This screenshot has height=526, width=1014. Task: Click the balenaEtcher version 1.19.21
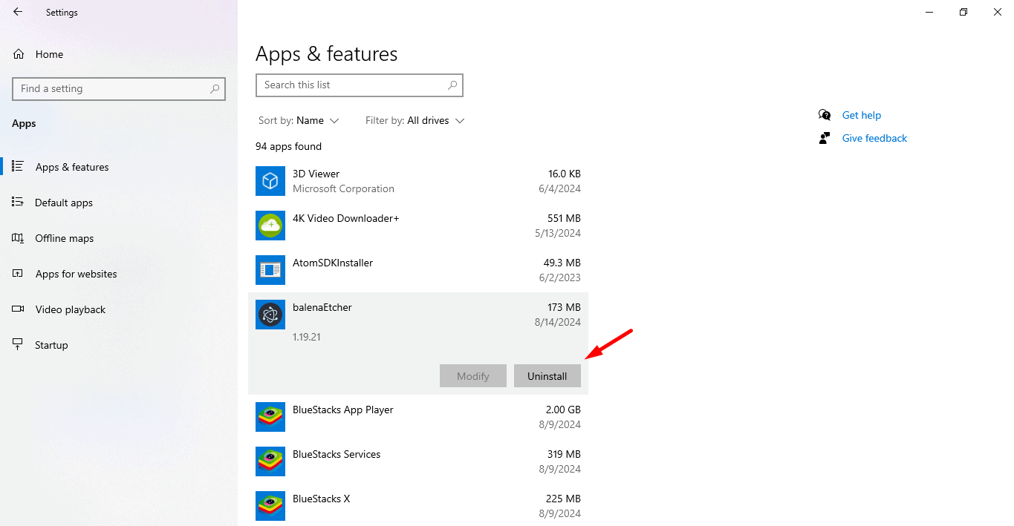click(307, 337)
